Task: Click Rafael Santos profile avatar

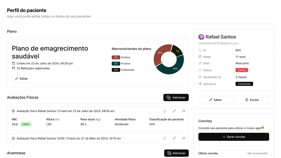Action: (x=201, y=37)
